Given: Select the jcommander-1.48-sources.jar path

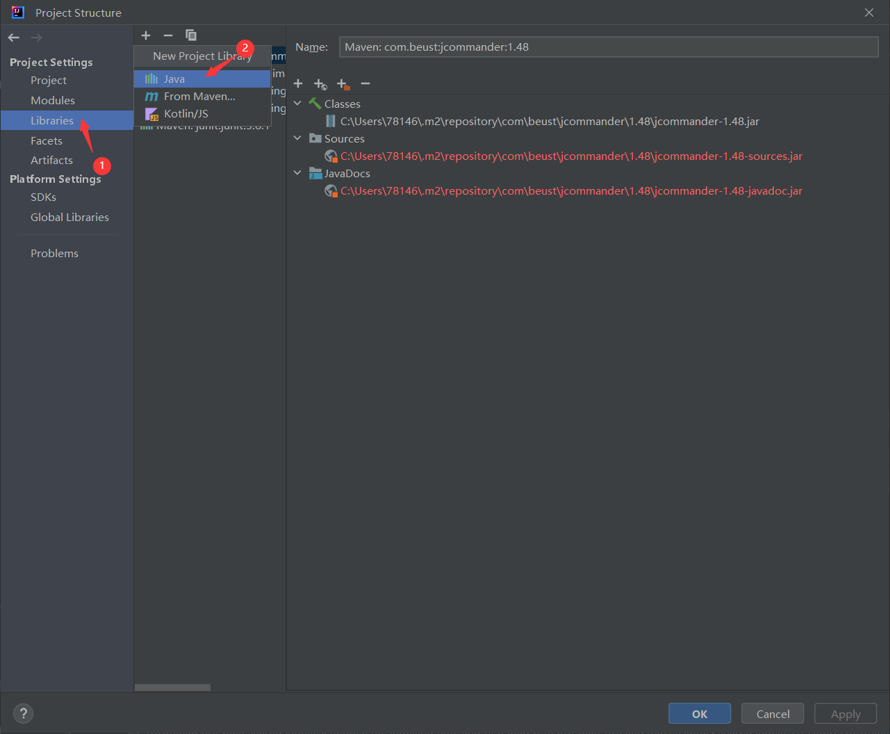Looking at the screenshot, I should coord(571,156).
